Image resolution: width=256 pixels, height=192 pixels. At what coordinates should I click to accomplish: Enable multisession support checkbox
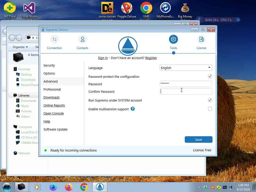[210, 109]
